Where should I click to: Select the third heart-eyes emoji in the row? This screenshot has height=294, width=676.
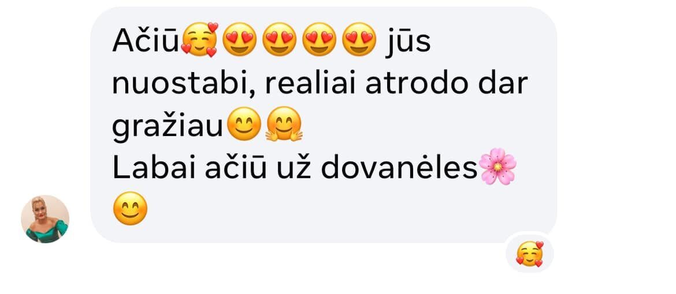[319, 40]
